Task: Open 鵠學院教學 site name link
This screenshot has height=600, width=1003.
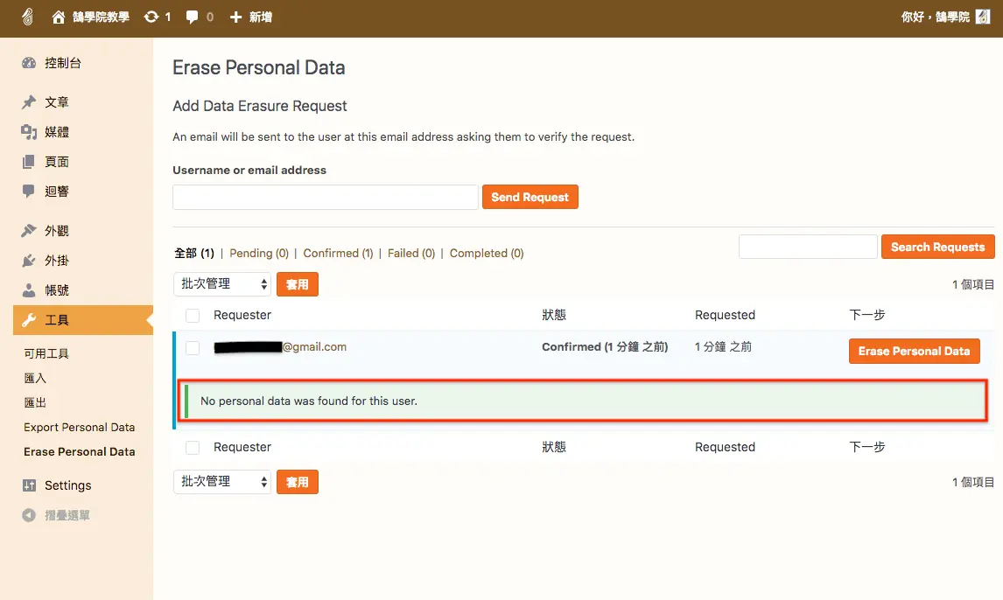Action: pos(101,17)
